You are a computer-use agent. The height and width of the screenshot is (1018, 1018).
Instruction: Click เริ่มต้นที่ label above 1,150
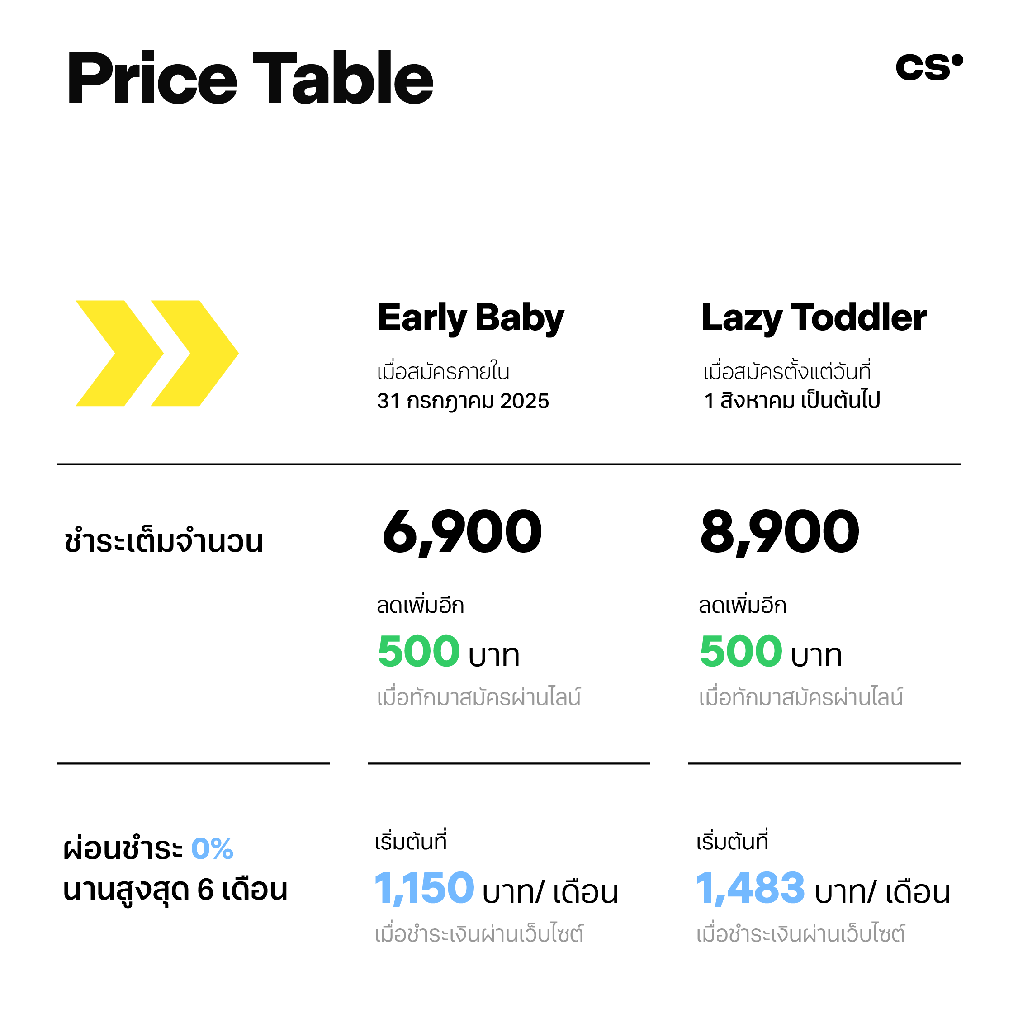(x=411, y=841)
